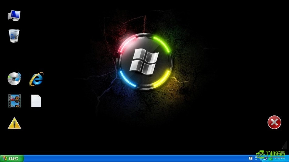Click the question mark help icon in taskbar
Image resolution: width=289 pixels, height=162 pixels.
250,158
